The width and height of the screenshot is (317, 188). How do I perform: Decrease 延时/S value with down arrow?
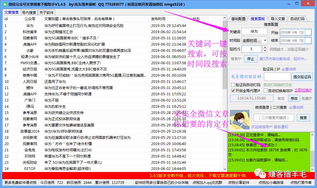(265, 51)
